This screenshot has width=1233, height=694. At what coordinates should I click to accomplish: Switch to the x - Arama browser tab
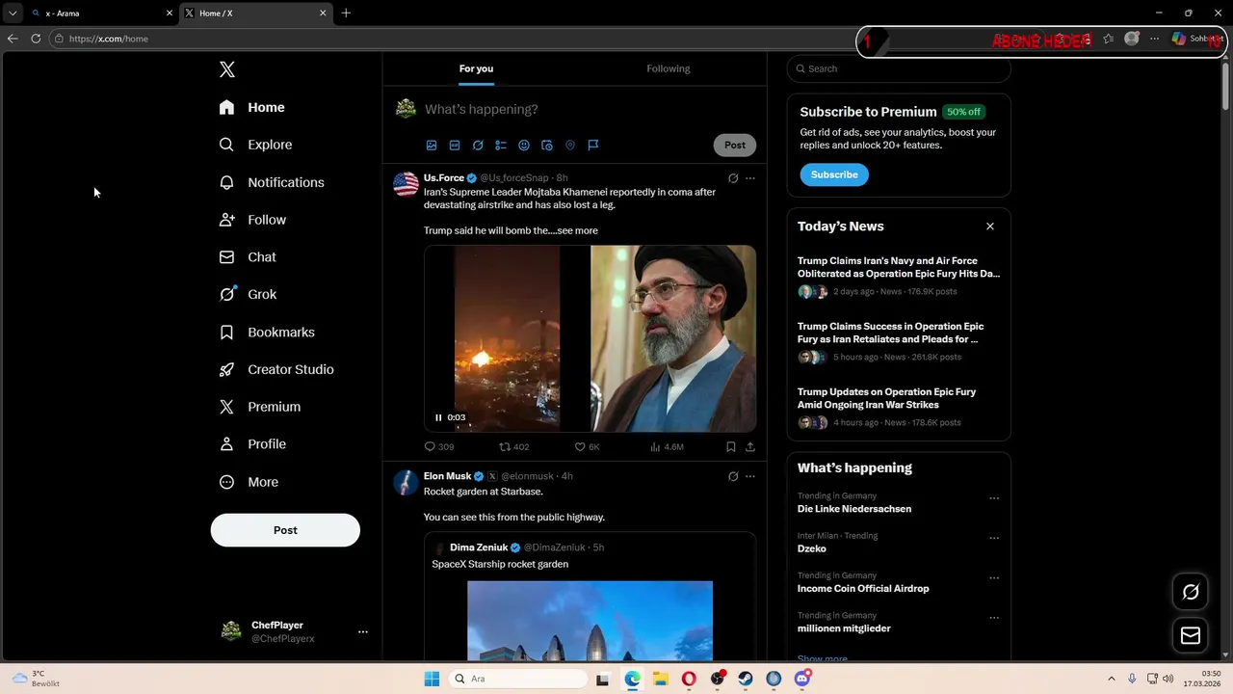click(x=102, y=13)
